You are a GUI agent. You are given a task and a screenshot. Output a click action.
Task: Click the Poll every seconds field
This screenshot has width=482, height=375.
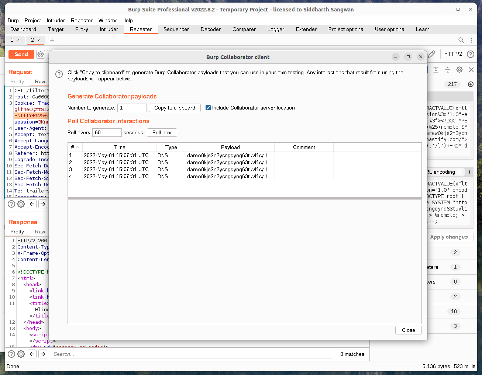[x=107, y=132]
